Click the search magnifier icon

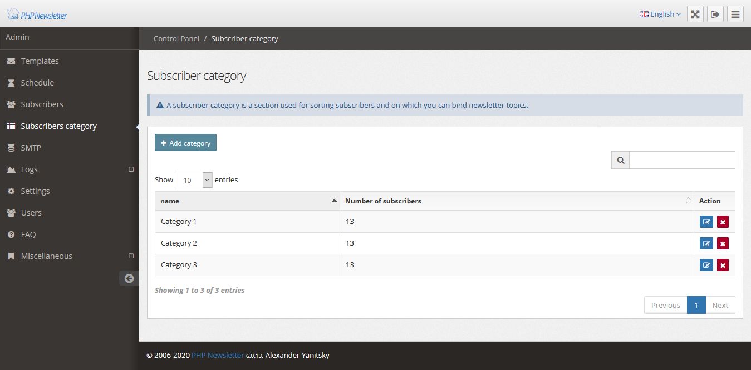[x=620, y=160]
